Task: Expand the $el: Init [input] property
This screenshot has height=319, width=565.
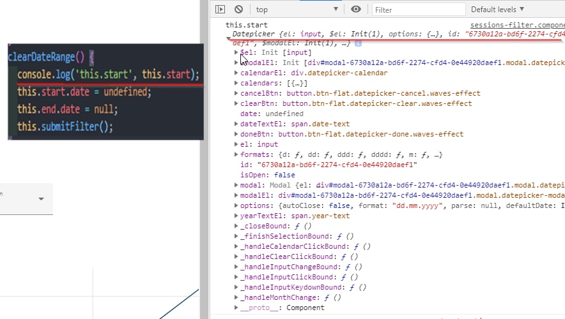Action: coord(236,52)
